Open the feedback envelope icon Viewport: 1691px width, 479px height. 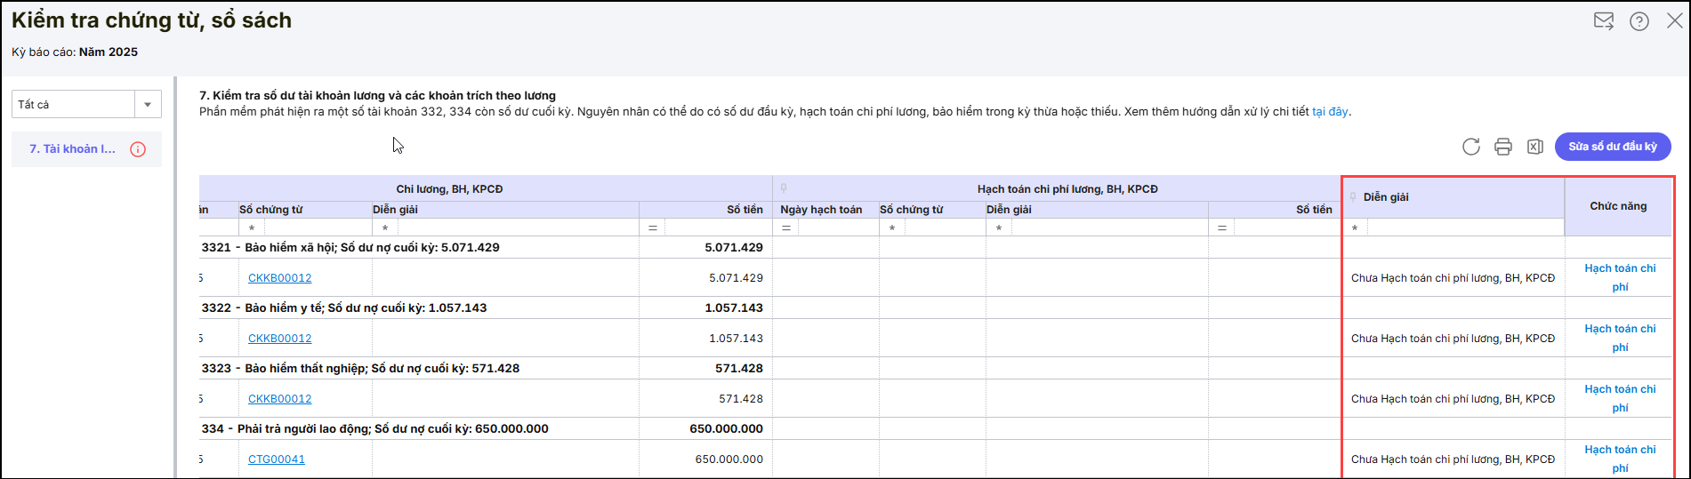pos(1604,21)
